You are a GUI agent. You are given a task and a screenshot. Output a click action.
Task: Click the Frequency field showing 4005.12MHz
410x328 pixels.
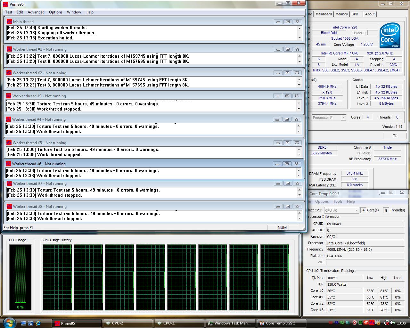click(x=365, y=250)
